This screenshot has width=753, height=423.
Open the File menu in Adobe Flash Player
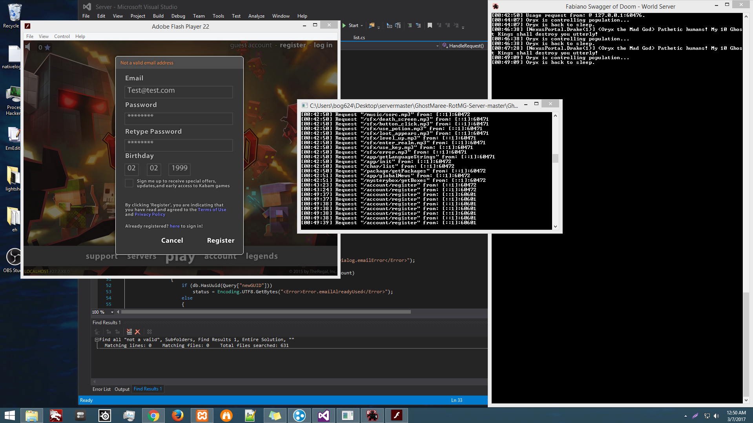pos(30,36)
